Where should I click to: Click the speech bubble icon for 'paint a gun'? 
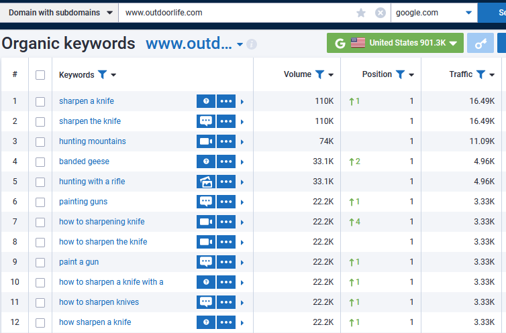coord(206,262)
